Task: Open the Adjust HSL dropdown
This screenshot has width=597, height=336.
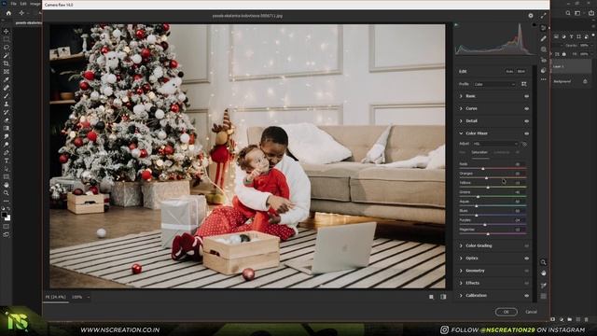Action: pyautogui.click(x=495, y=144)
